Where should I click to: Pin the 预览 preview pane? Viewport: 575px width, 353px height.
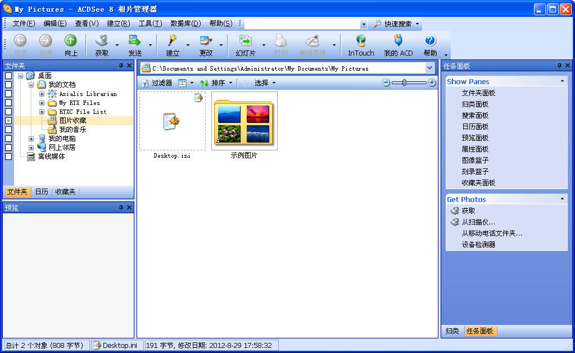121,207
